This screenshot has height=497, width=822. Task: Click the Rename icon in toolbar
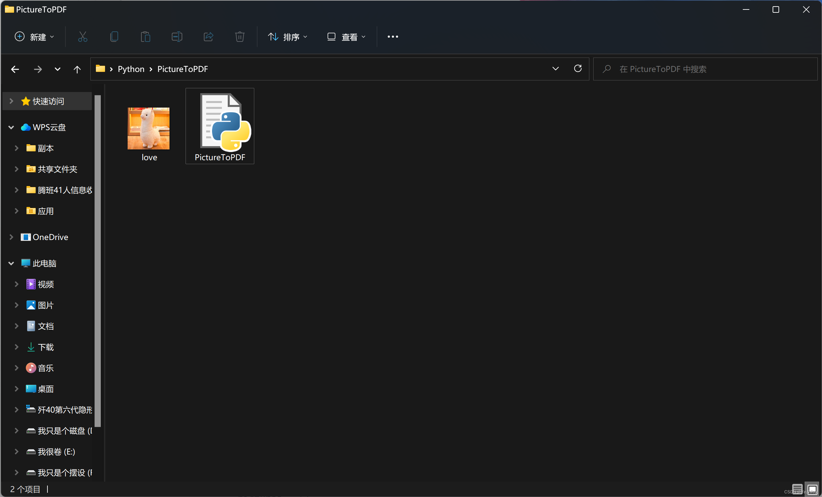click(x=177, y=37)
